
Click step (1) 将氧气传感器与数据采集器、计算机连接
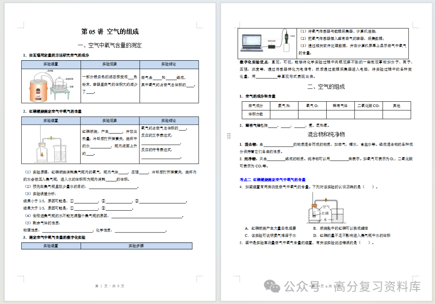pyautogui.click(x=338, y=31)
